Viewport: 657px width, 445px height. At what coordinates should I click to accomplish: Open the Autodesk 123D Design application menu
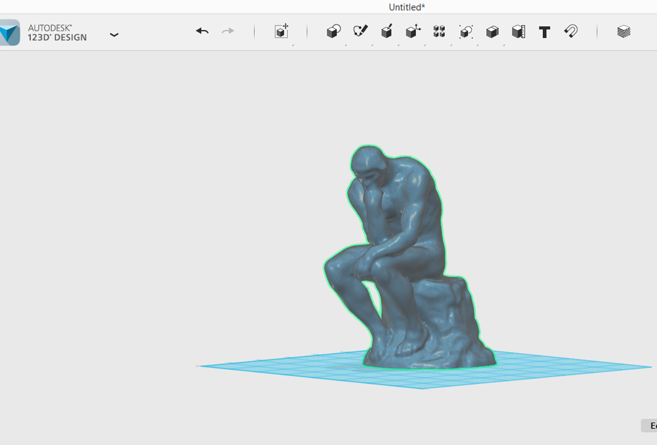[114, 35]
